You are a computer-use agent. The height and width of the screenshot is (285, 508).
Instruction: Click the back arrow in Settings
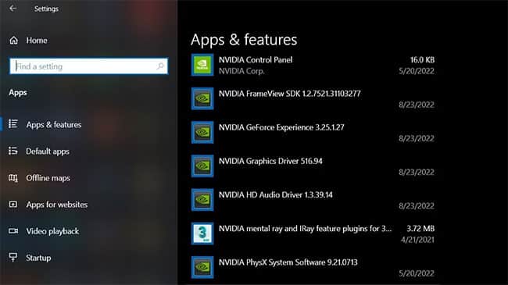[x=13, y=9]
